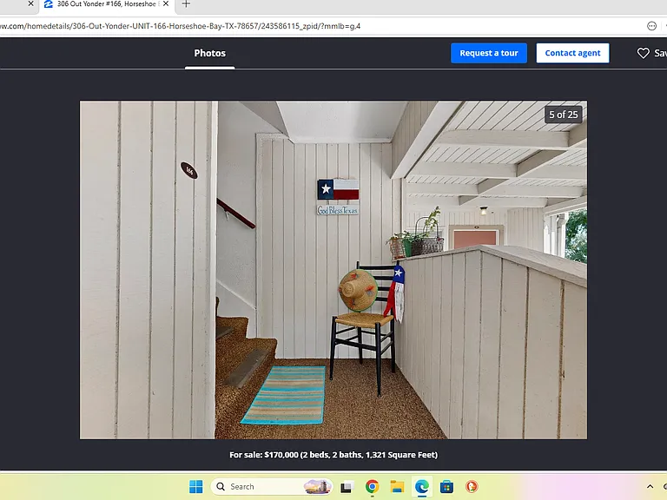Click the Request a tour button
This screenshot has height=500, width=667.
(489, 53)
